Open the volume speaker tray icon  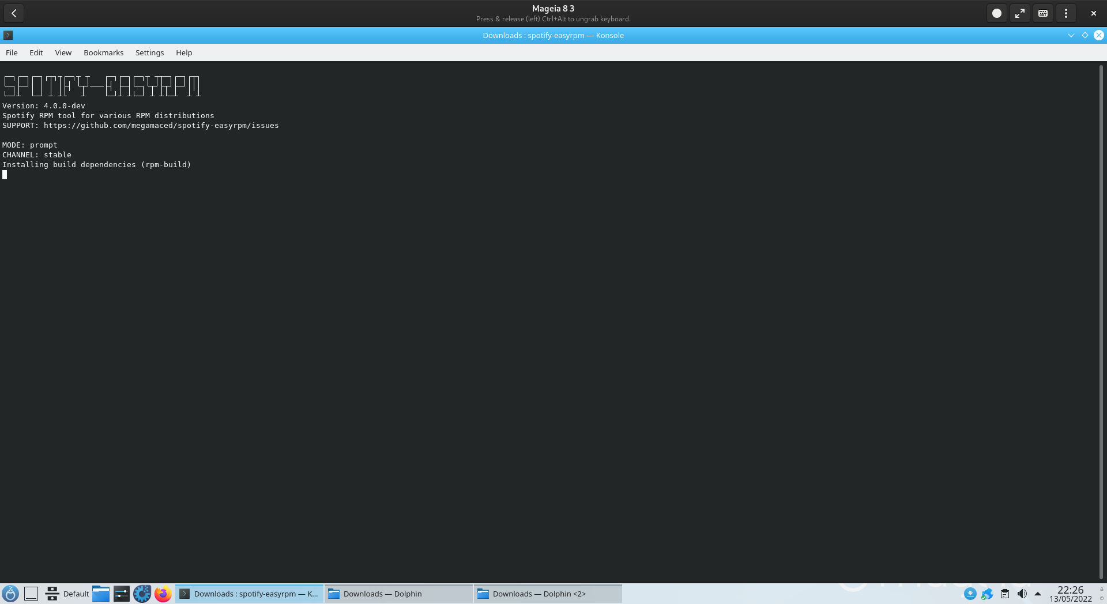(1022, 594)
